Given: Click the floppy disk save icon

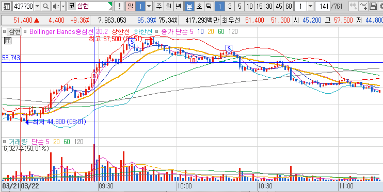Looking at the screenshot, I should pos(373,6).
